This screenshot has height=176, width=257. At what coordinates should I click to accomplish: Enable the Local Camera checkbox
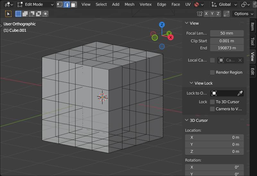pos(212,60)
